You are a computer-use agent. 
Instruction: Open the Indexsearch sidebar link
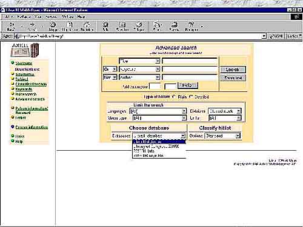click(26, 94)
